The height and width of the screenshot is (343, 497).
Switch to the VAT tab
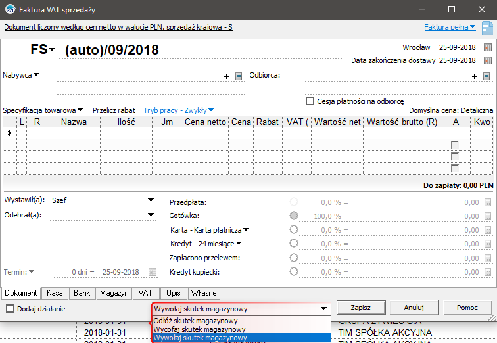click(145, 293)
